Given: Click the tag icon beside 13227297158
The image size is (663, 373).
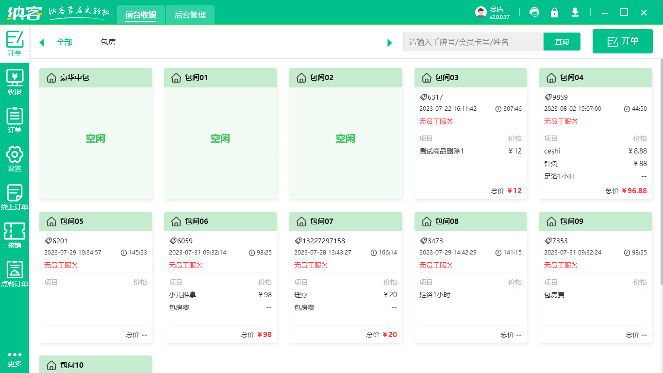Looking at the screenshot, I should 298,241.
